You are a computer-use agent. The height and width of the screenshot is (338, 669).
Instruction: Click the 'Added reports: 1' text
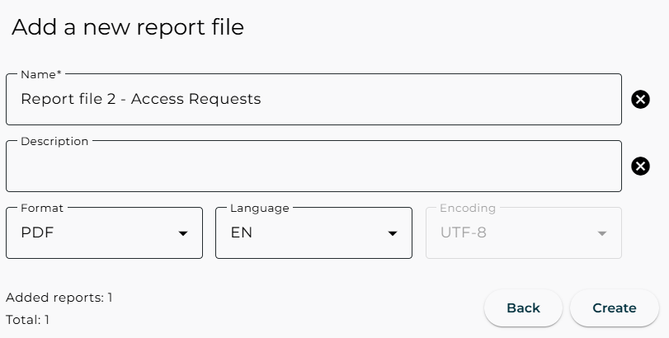point(59,298)
